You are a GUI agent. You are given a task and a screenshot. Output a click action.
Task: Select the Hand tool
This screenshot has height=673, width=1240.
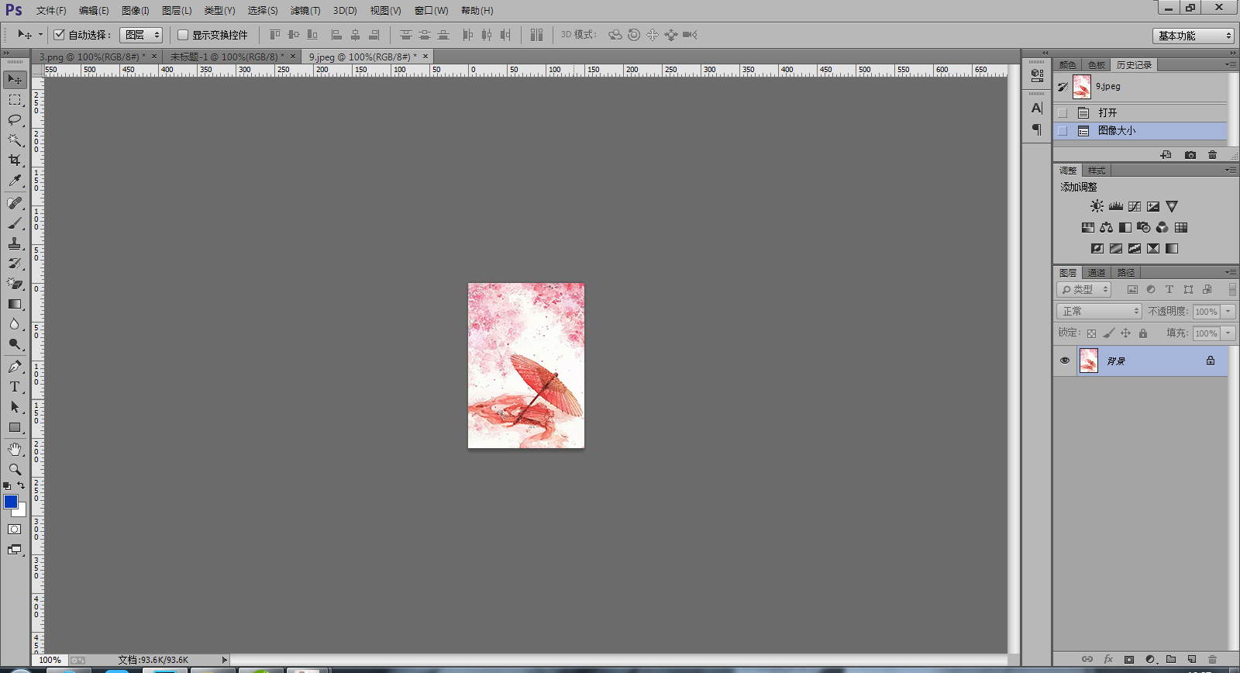pos(15,450)
